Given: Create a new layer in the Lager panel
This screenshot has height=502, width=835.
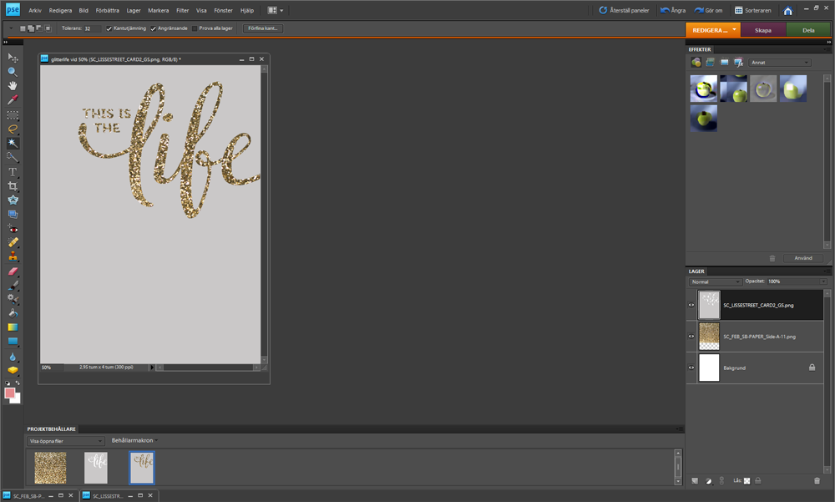Looking at the screenshot, I should 694,480.
